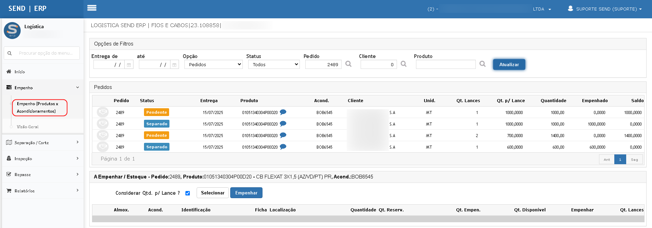Click the Produto filter input field
This screenshot has height=228, width=652.
coord(446,64)
